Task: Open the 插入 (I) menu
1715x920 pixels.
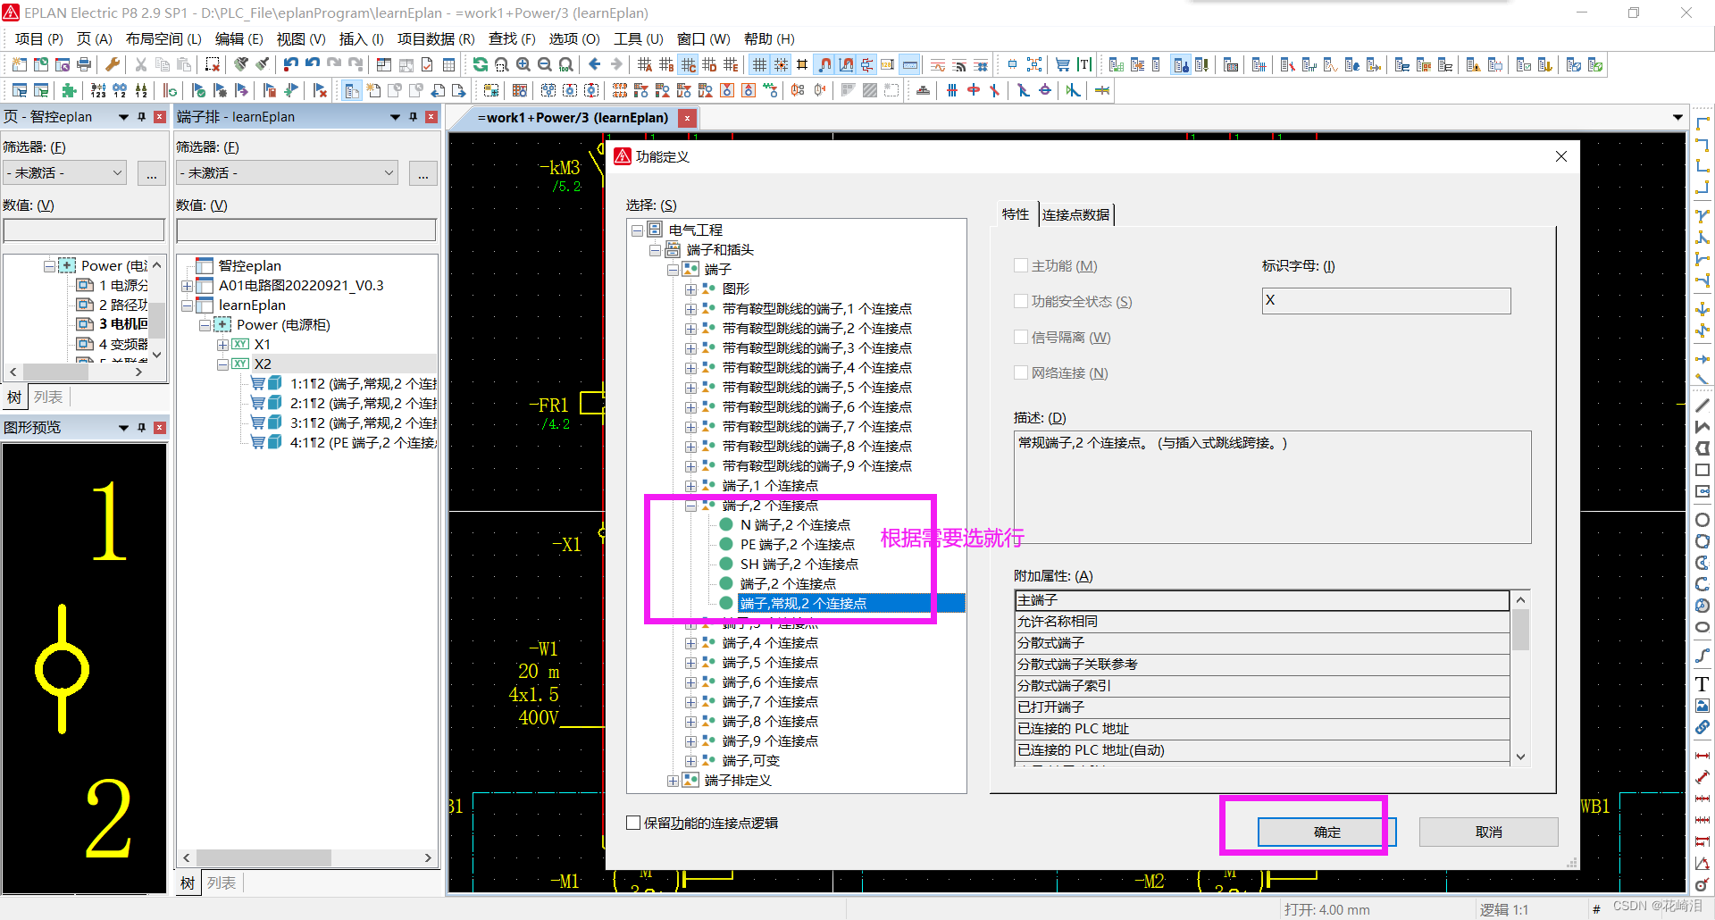Action: 361,38
